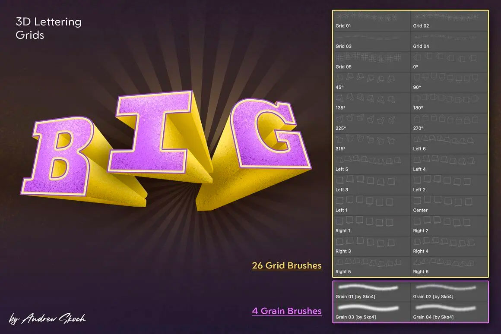Choose the Grid 02 brush
501x334 pixels.
(x=449, y=21)
